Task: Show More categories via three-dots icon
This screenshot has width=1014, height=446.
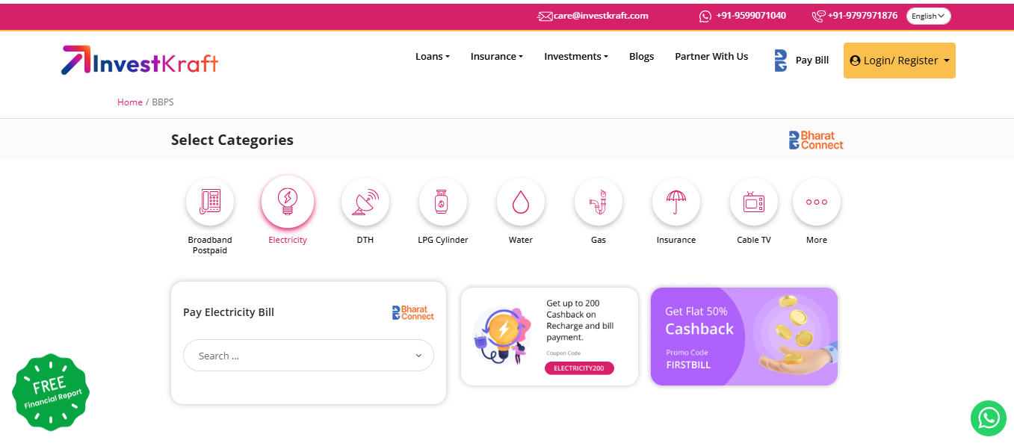Action: click(x=817, y=202)
